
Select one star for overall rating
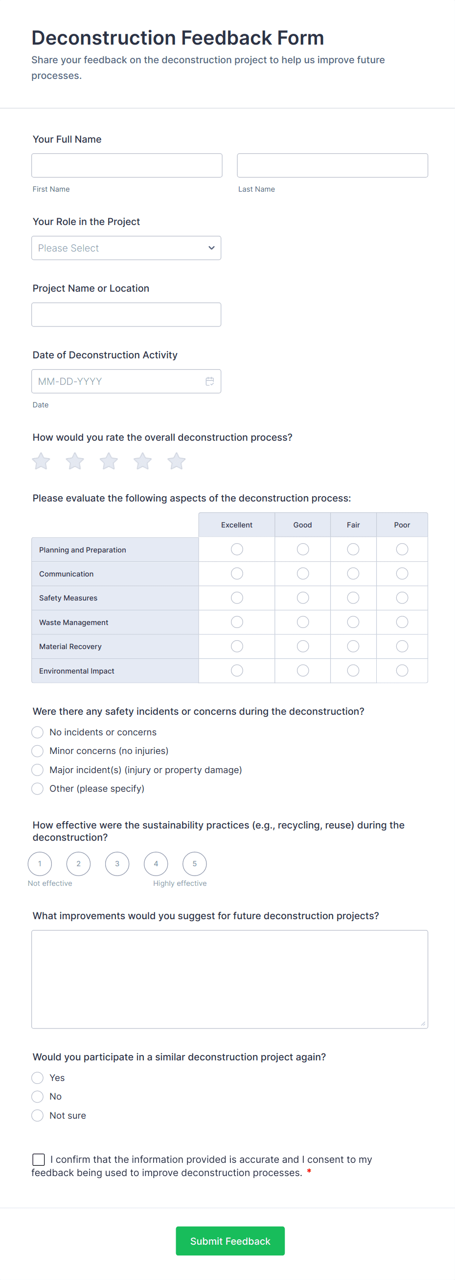tap(41, 461)
